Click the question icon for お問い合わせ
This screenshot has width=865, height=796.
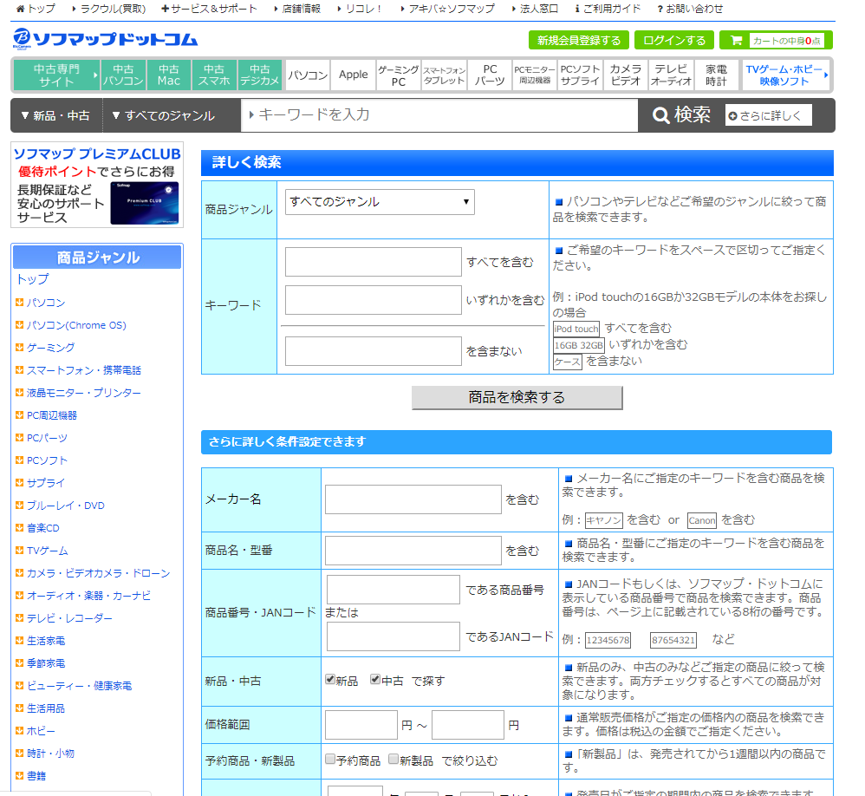[x=660, y=9]
